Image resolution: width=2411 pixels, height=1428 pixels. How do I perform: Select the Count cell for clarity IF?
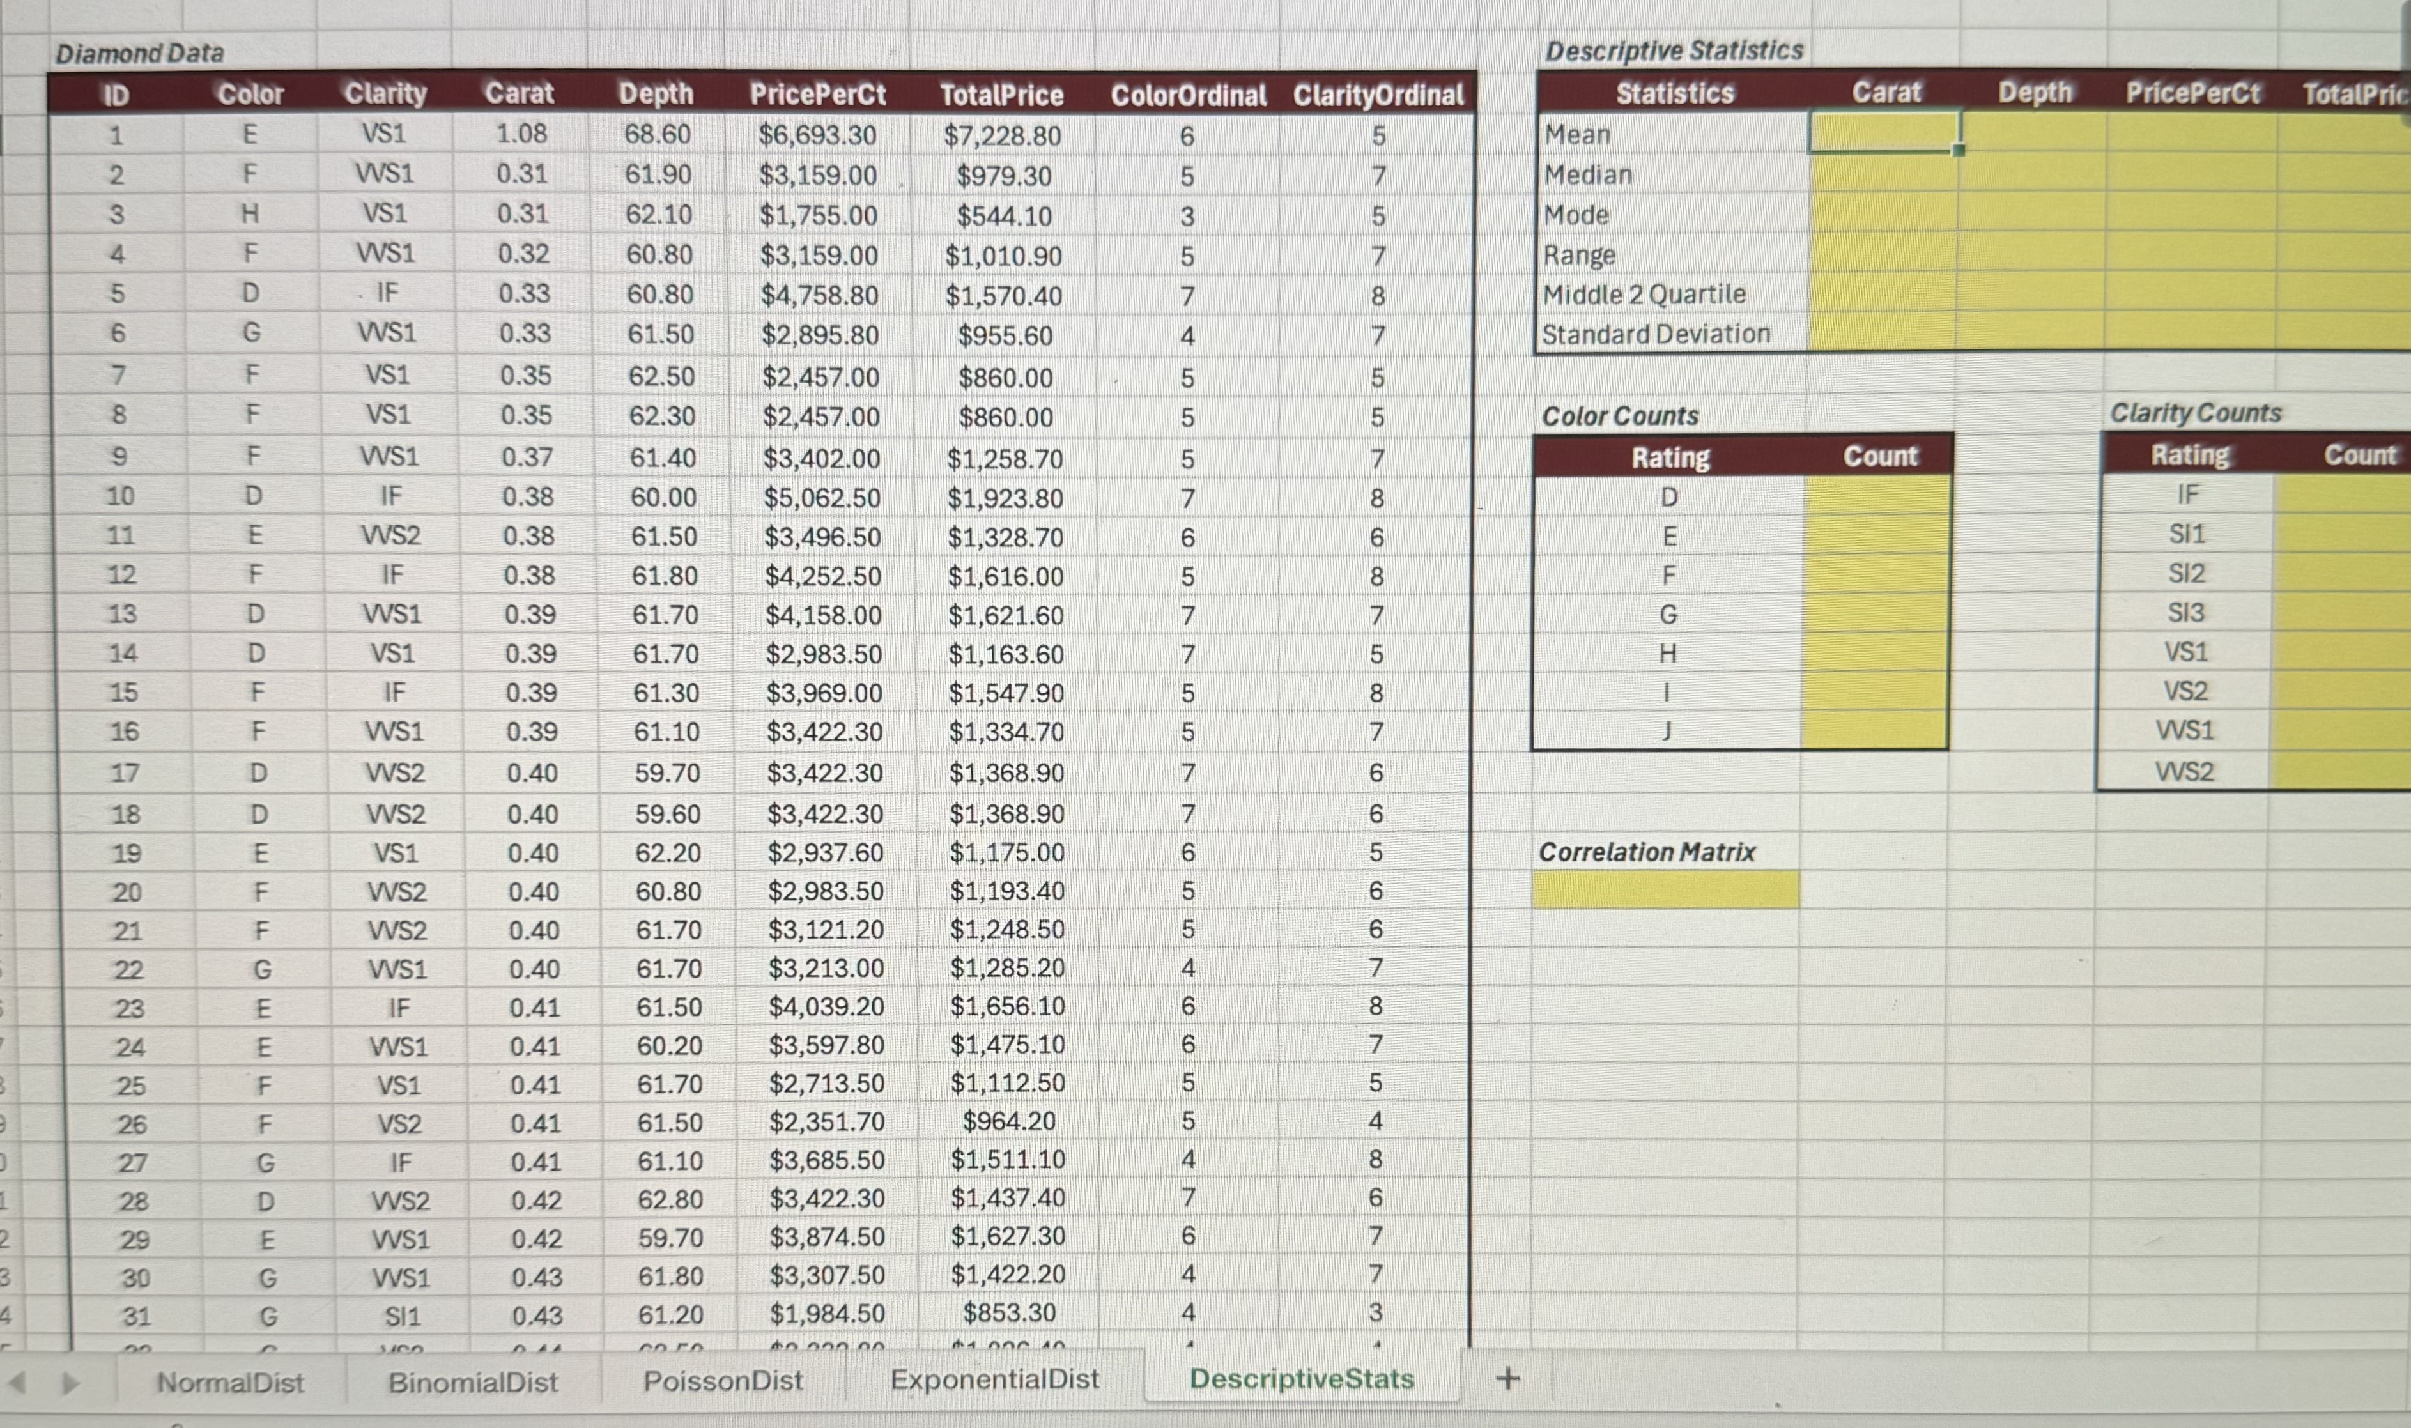pyautogui.click(x=2357, y=494)
